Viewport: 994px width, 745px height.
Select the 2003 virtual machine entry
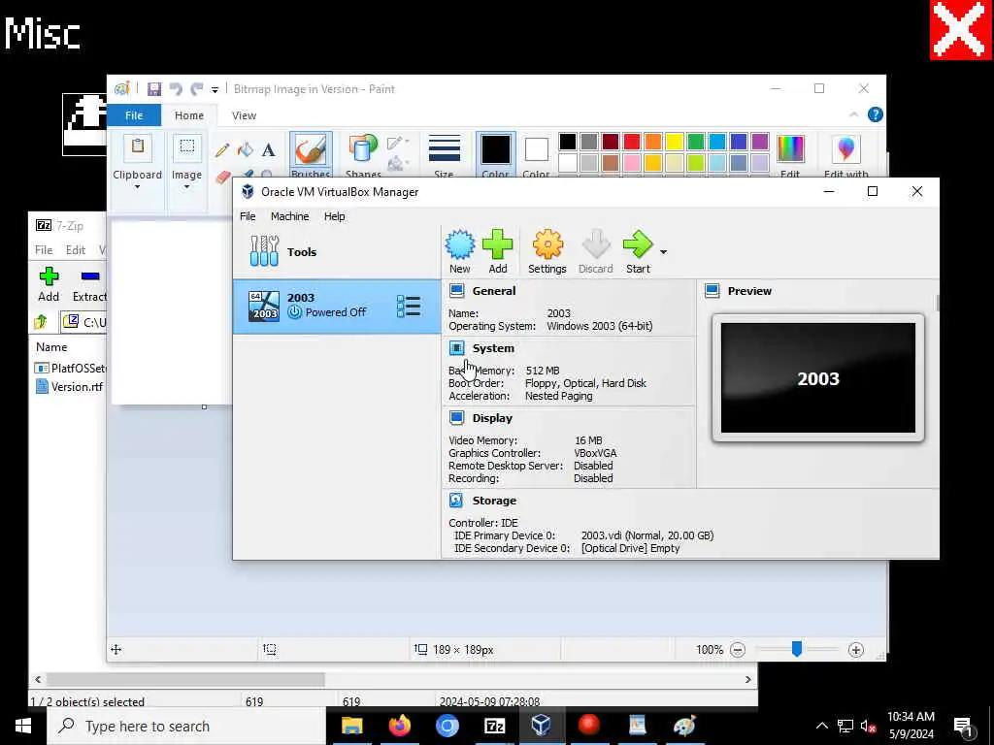(x=336, y=307)
